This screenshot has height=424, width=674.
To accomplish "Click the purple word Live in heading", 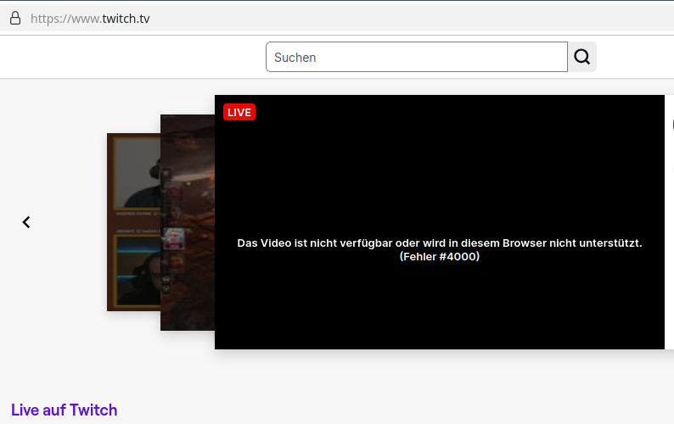I will [25, 410].
